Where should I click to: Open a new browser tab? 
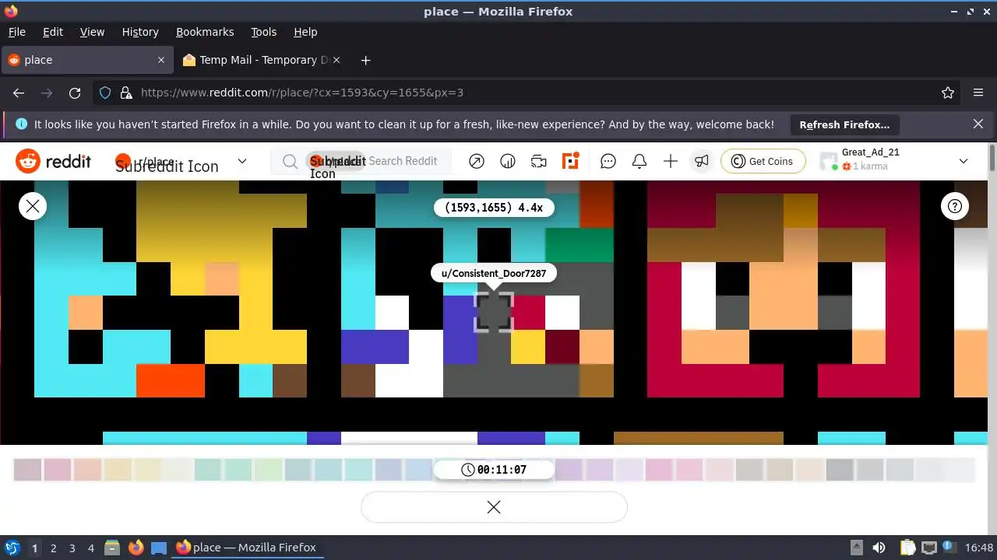coord(365,60)
